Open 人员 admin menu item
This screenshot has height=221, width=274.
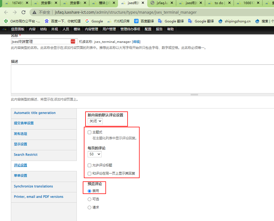pos(66,29)
